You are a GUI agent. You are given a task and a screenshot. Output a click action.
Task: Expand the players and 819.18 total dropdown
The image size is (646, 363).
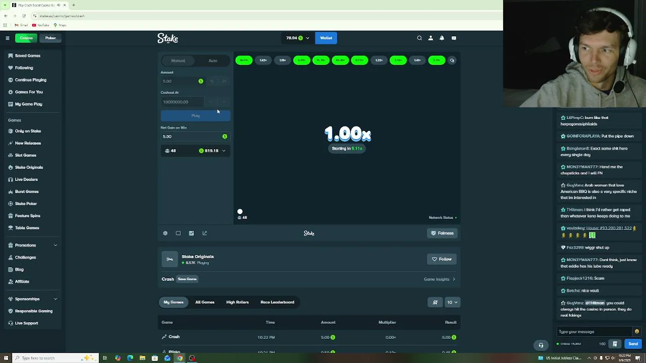pos(195,151)
